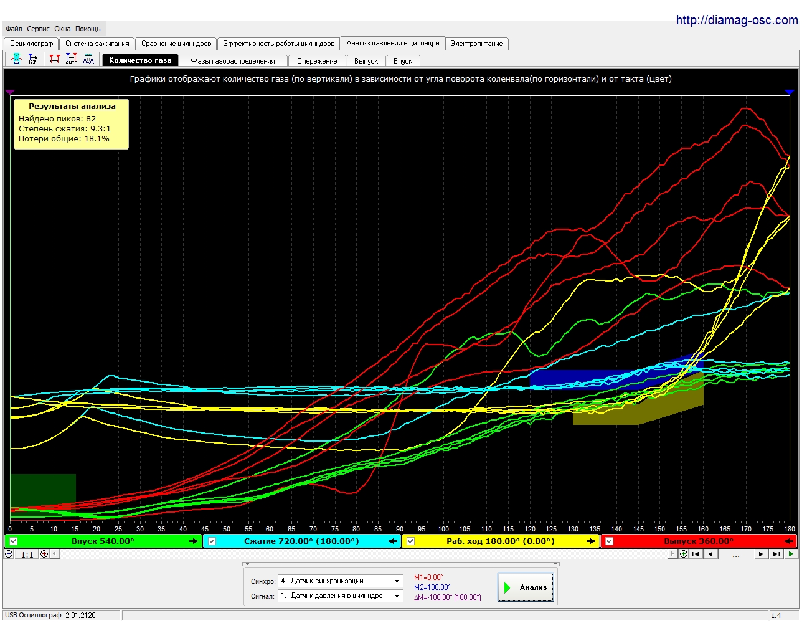Click the 'Найдено пиков: 82' text

tap(57, 118)
